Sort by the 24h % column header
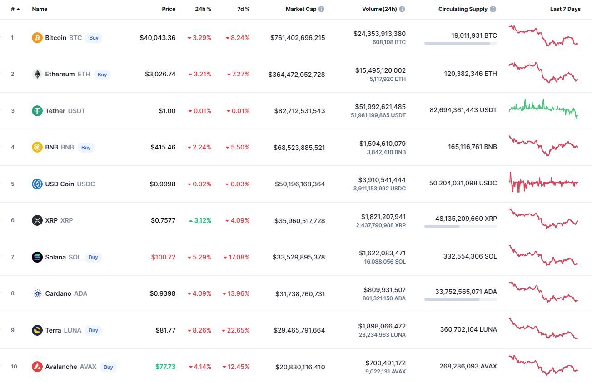The height and width of the screenshot is (383, 592). pyautogui.click(x=203, y=9)
